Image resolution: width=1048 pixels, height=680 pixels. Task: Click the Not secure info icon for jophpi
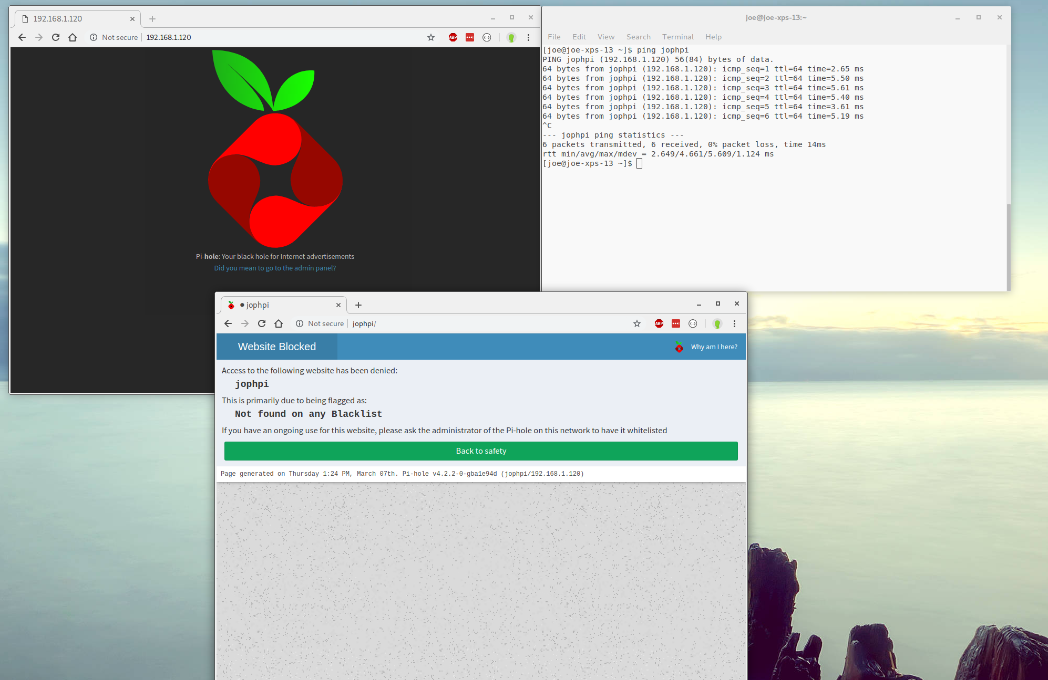[300, 323]
